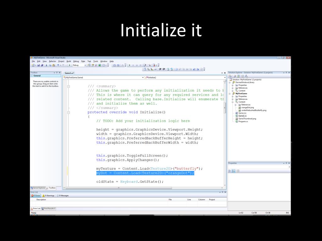Click the Line column header in Error List
The image size is (322, 241).
point(189,200)
